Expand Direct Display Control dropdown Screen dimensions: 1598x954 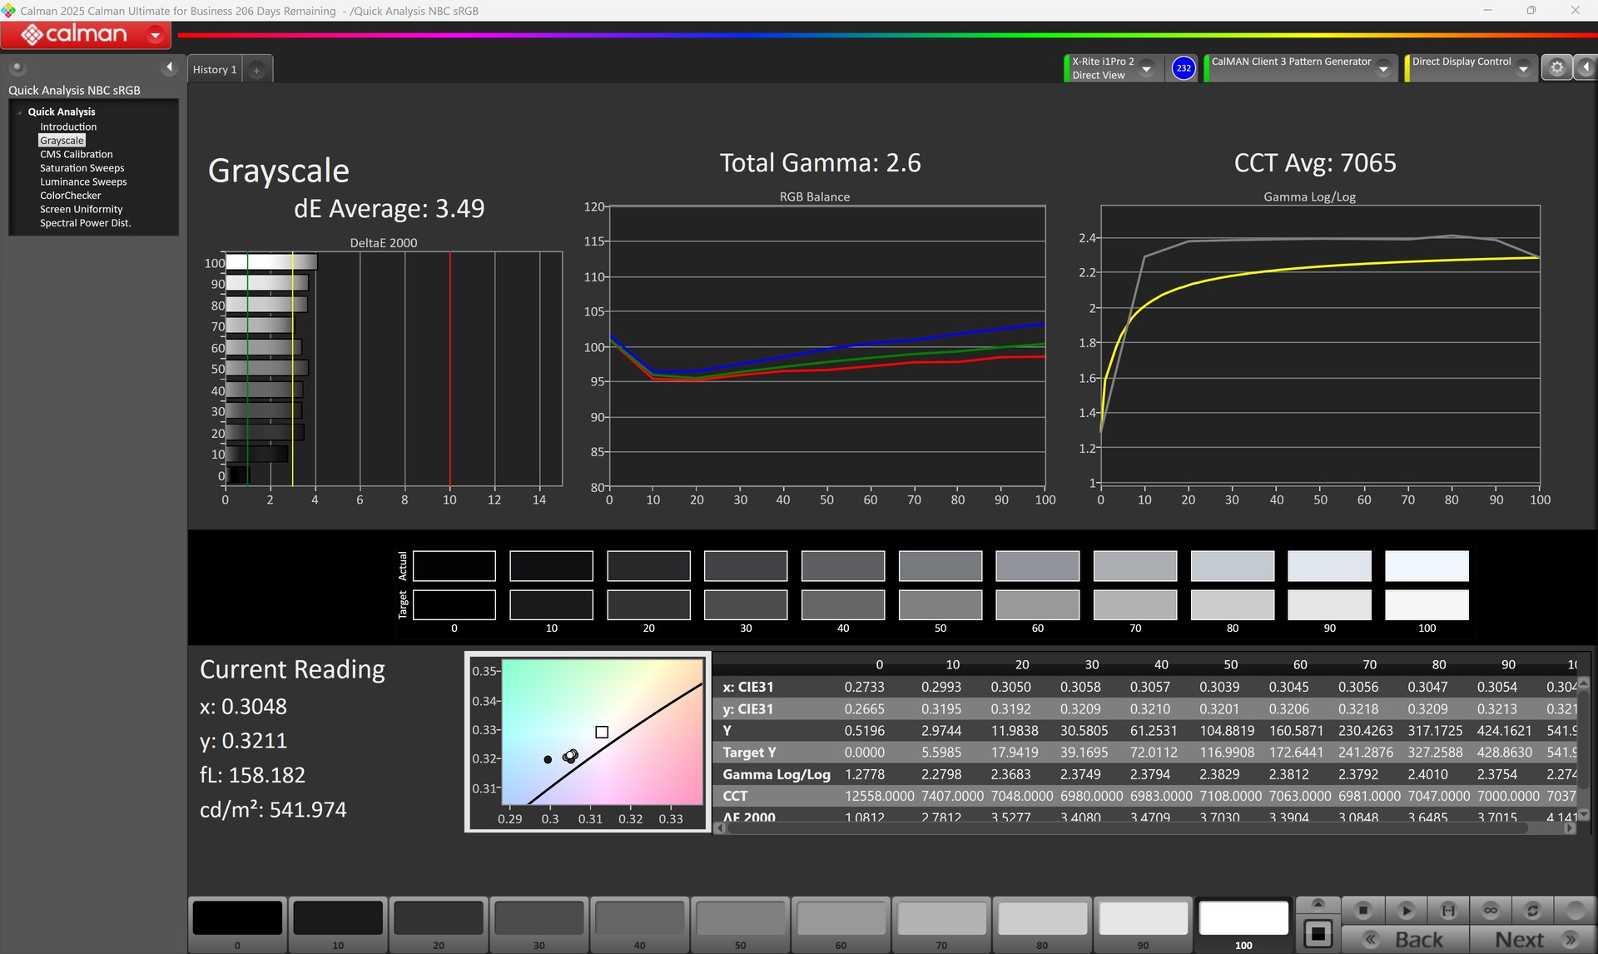[x=1523, y=69]
